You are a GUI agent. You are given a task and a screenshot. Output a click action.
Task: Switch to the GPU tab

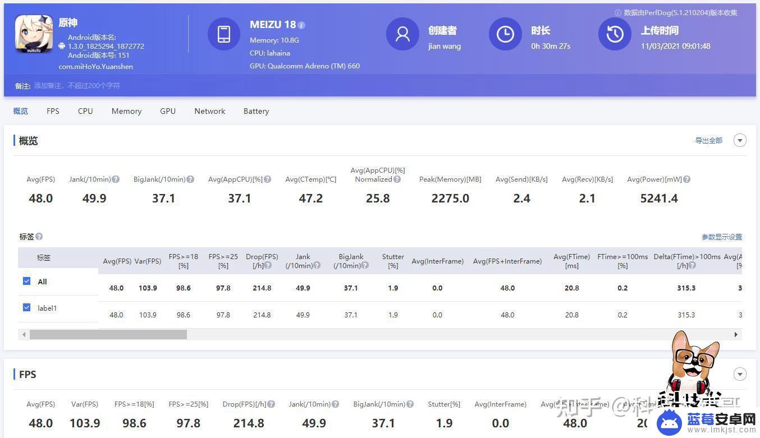pos(168,111)
